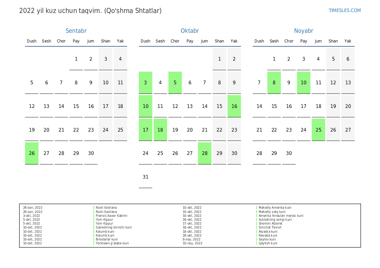Select highlighted October 28 date
380x268 pixels.
click(x=204, y=153)
